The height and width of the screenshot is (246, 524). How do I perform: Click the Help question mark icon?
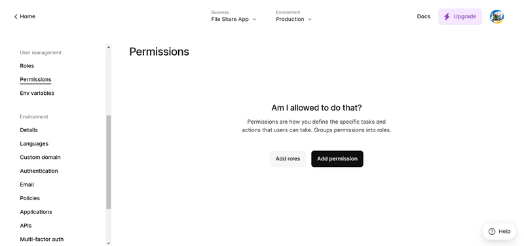[492, 232]
